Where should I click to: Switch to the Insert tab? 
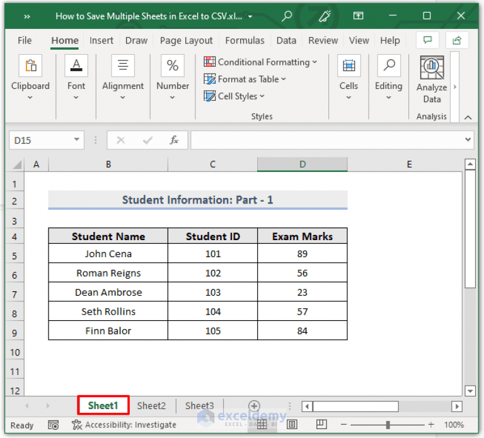101,40
